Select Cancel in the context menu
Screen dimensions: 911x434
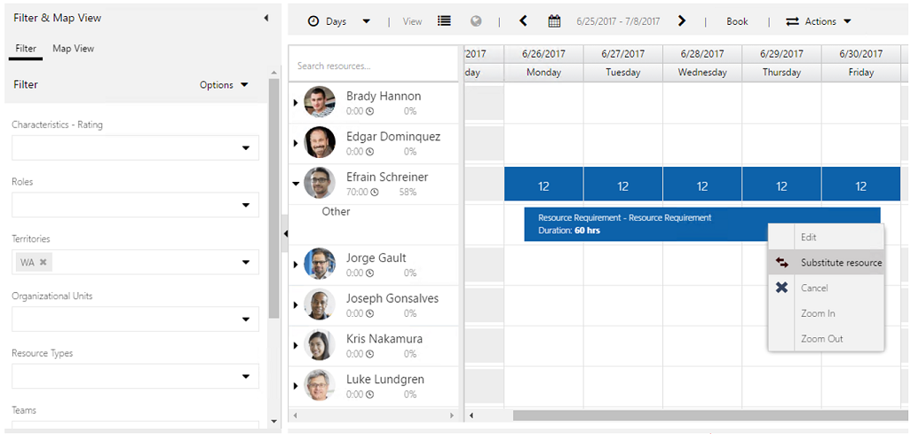pos(813,288)
